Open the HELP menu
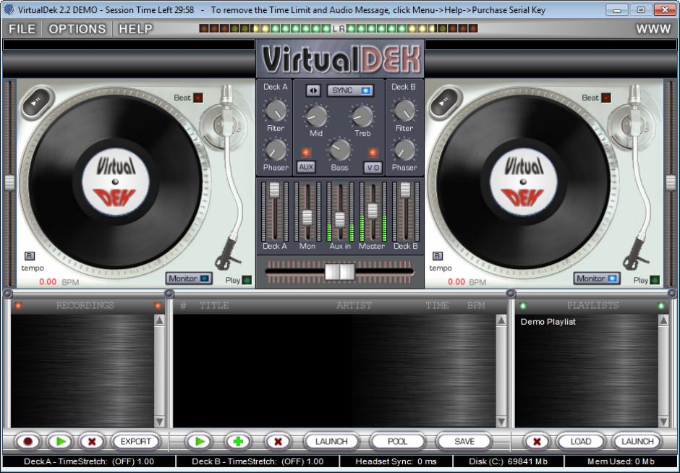The image size is (680, 473). (x=136, y=29)
